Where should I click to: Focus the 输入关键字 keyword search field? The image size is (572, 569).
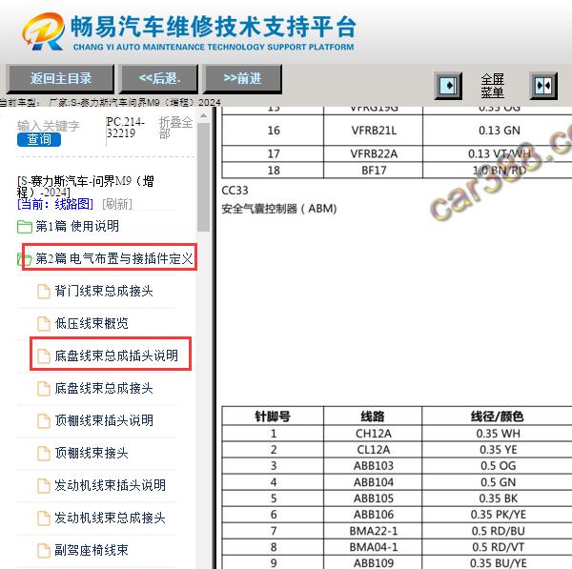(49, 126)
